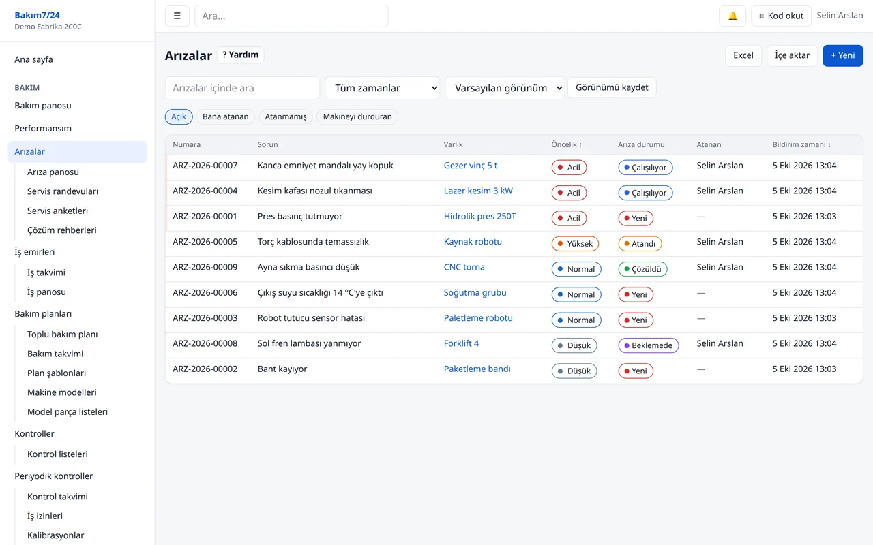Open the Varsayılan görünüm view dropdown
Screen dimensions: 873x545
(505, 88)
